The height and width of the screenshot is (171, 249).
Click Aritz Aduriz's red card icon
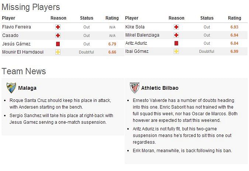click(176, 43)
